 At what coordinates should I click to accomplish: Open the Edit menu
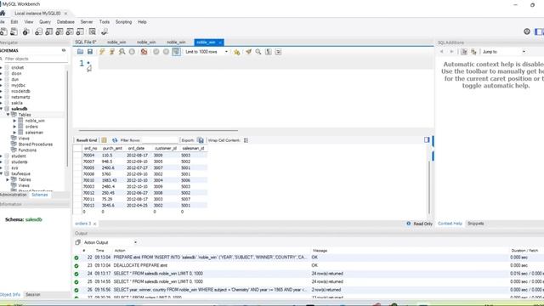point(14,22)
